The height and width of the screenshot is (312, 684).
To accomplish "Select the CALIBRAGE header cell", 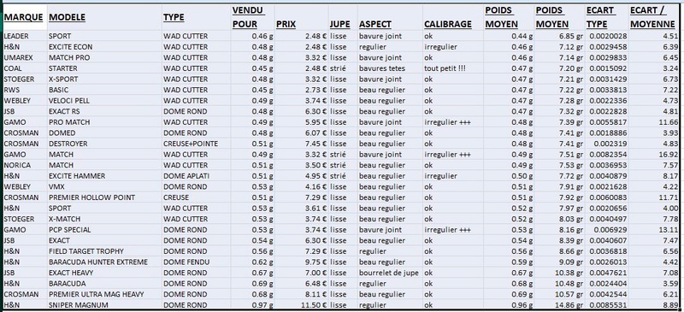I will click(453, 17).
